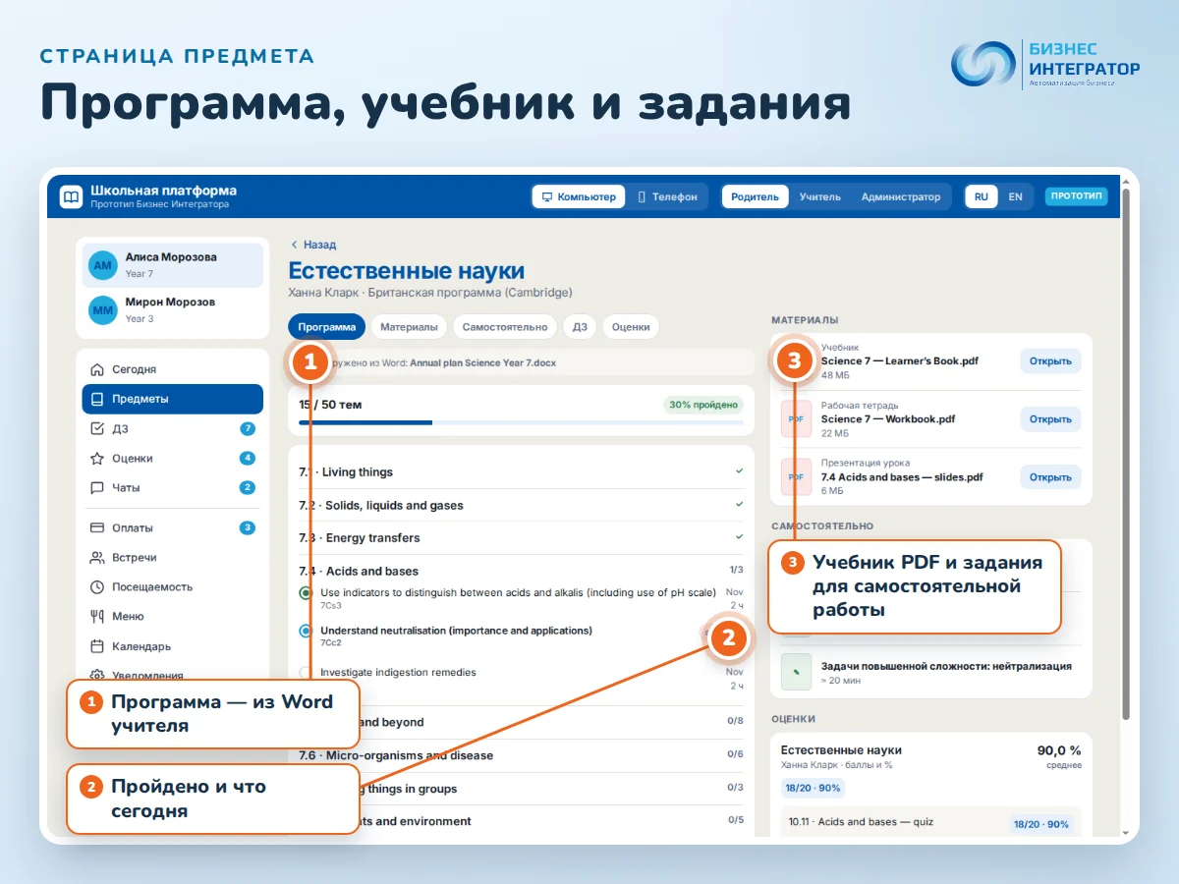Select the Администратор role
The width and height of the screenshot is (1179, 884).
click(901, 196)
